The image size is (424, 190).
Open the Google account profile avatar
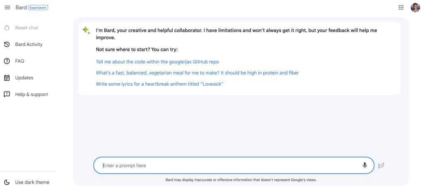(415, 7)
